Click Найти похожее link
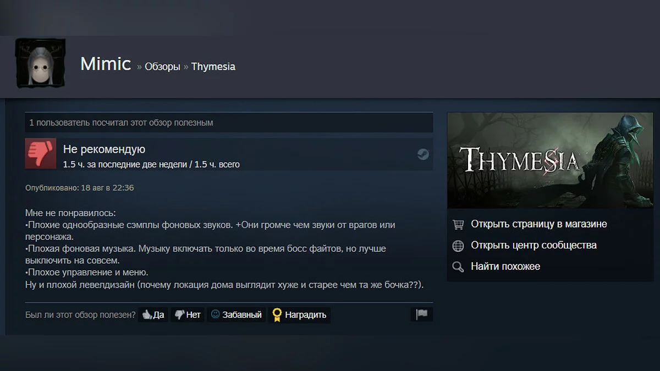Screen dimensions: 660x371 [505, 267]
